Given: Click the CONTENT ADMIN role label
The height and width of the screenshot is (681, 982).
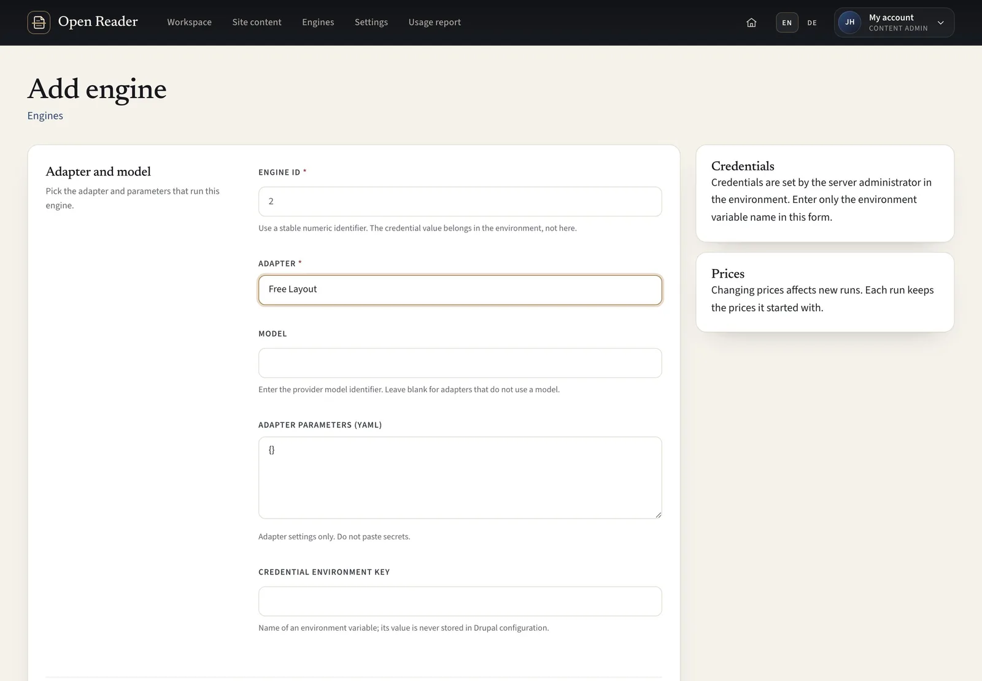Looking at the screenshot, I should (898, 28).
